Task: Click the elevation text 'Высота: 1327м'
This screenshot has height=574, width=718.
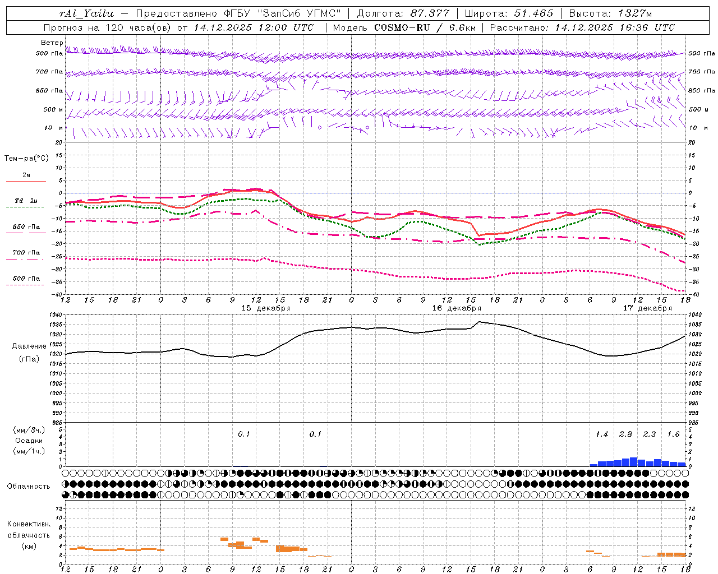Action: coord(610,13)
